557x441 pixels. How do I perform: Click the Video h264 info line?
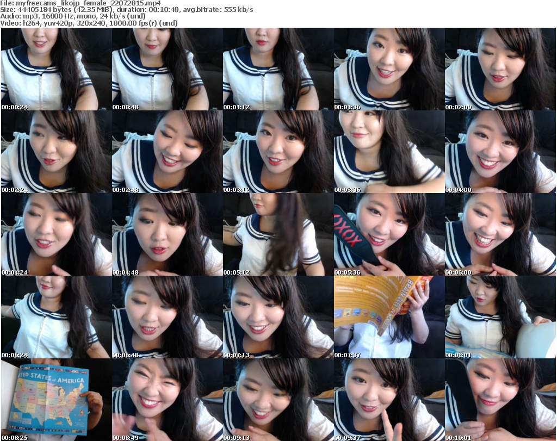(x=89, y=23)
